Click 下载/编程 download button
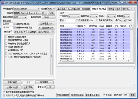138x99 pixels. (12, 82)
